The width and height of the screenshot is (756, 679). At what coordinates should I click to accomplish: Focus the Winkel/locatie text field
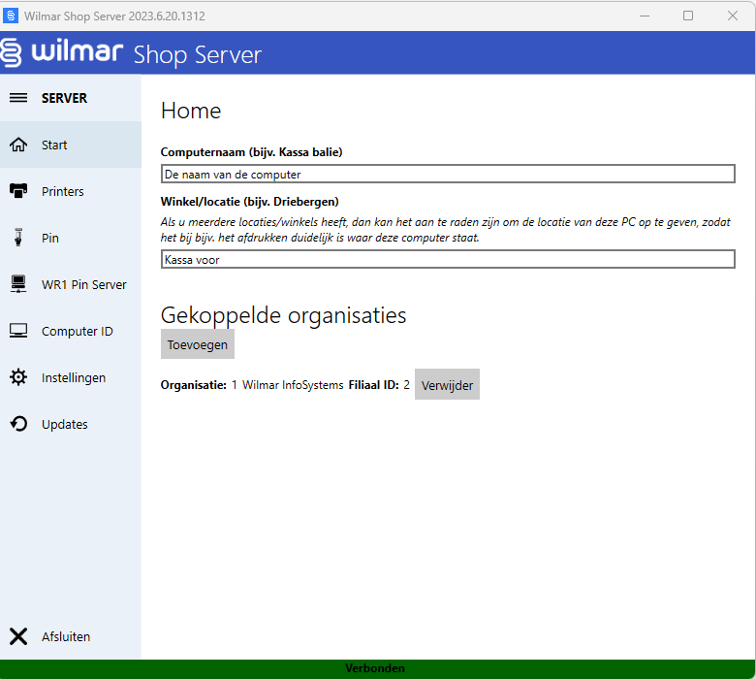tap(448, 260)
